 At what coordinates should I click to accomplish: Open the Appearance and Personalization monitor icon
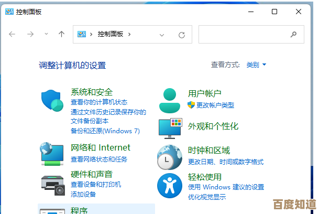(x=169, y=127)
